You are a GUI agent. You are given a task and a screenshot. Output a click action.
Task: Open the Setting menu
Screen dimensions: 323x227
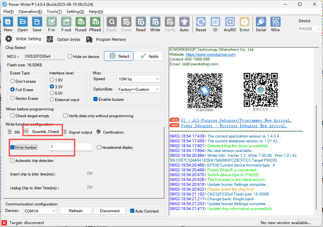75,12
